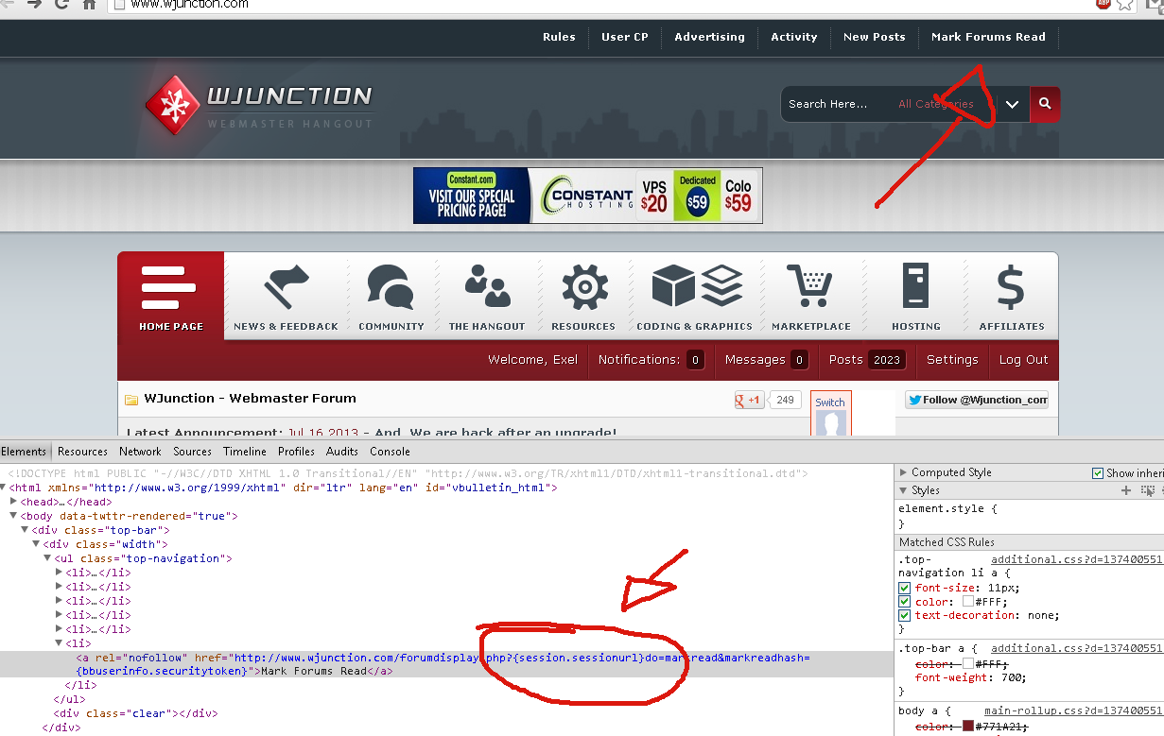Click the browser address bar URL
1164x736 pixels.
tap(189, 4)
